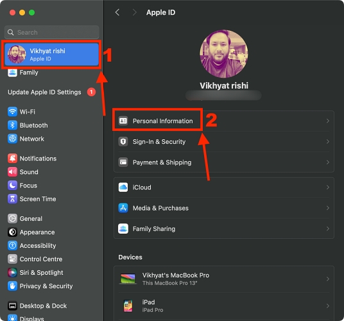Click the Bluetooth icon in sidebar

coord(12,125)
